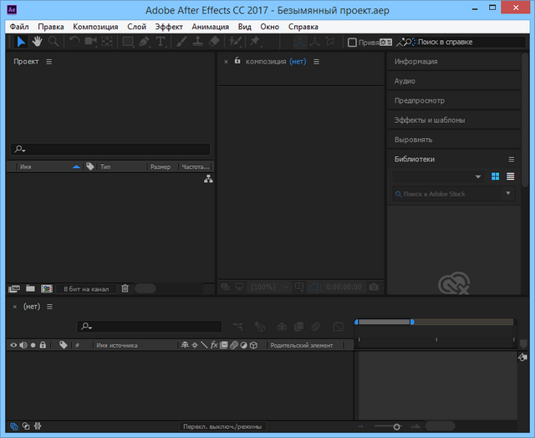
Task: Toggle Transfer Modes pane icon
Action: click(26, 426)
